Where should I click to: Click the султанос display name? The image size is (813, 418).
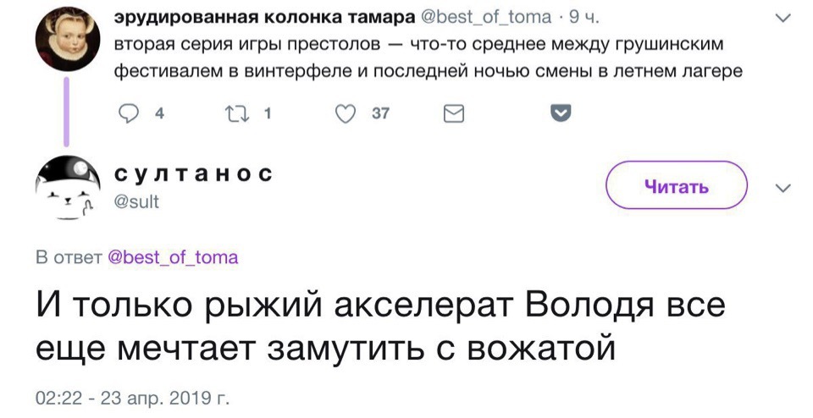point(192,173)
